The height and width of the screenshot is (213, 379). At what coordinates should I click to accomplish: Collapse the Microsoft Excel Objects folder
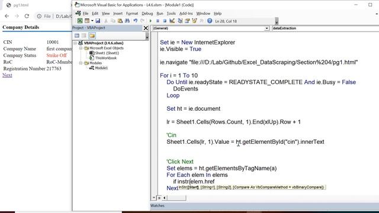[x=81, y=48]
